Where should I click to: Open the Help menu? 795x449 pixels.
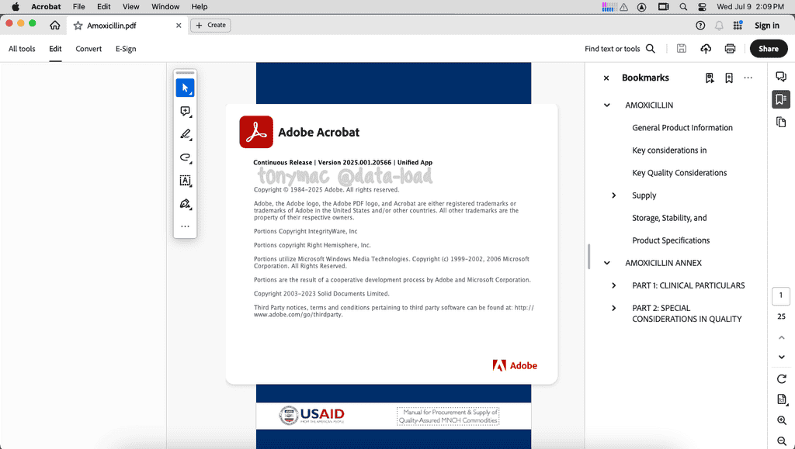point(200,6)
